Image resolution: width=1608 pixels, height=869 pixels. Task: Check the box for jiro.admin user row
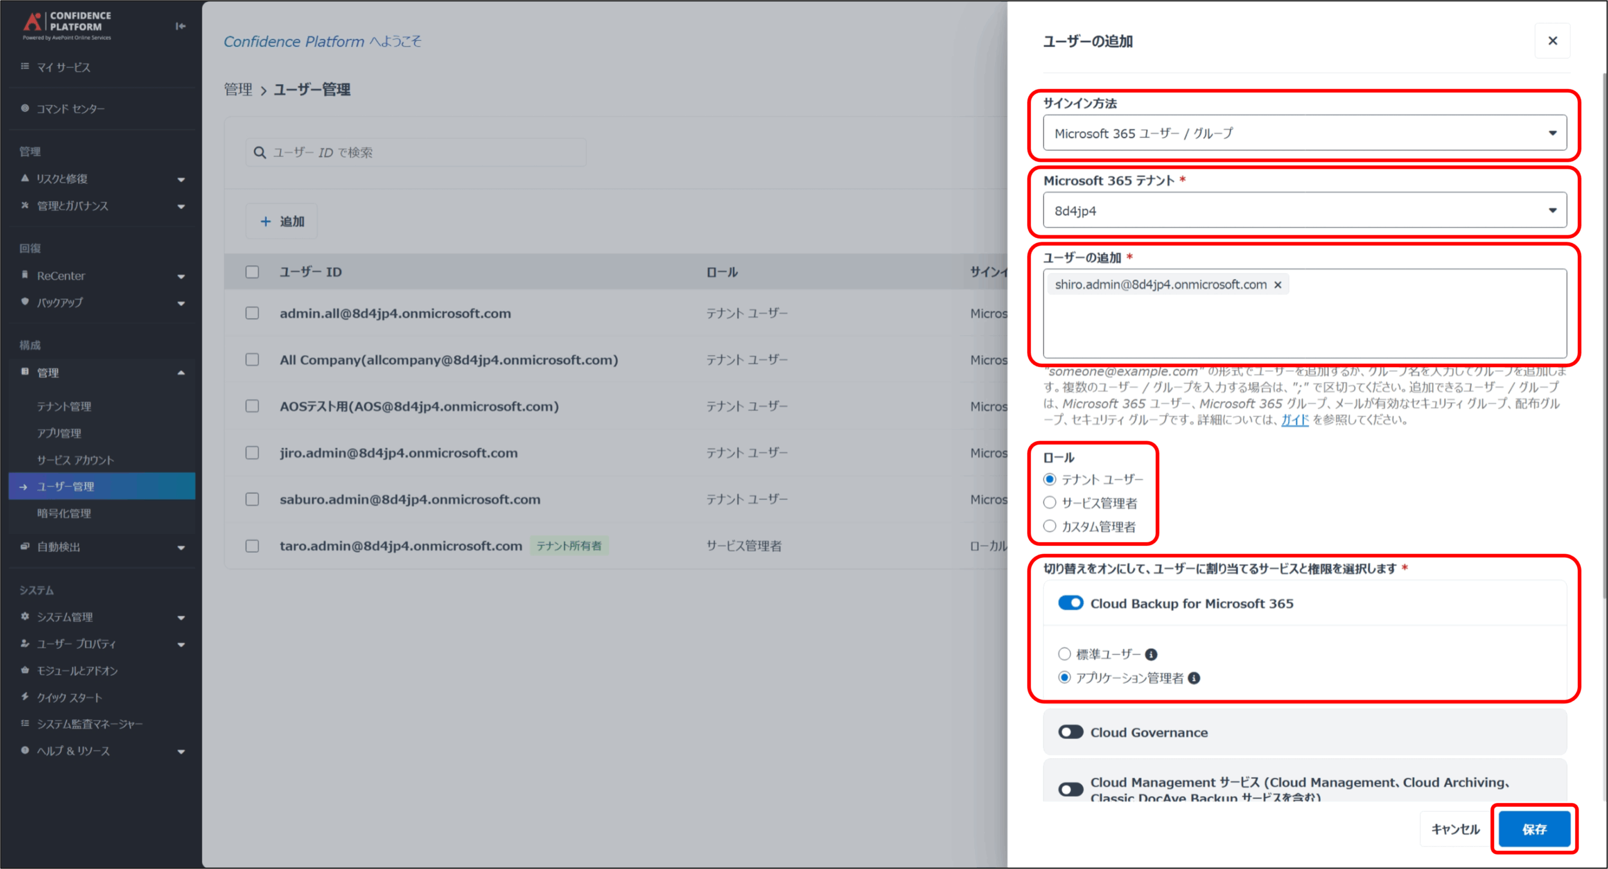click(252, 453)
